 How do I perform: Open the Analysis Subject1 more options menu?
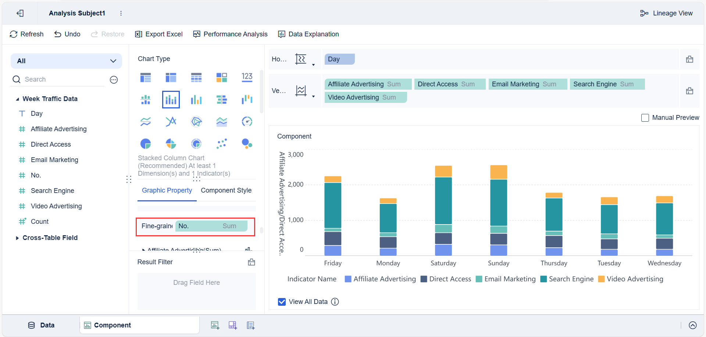121,13
